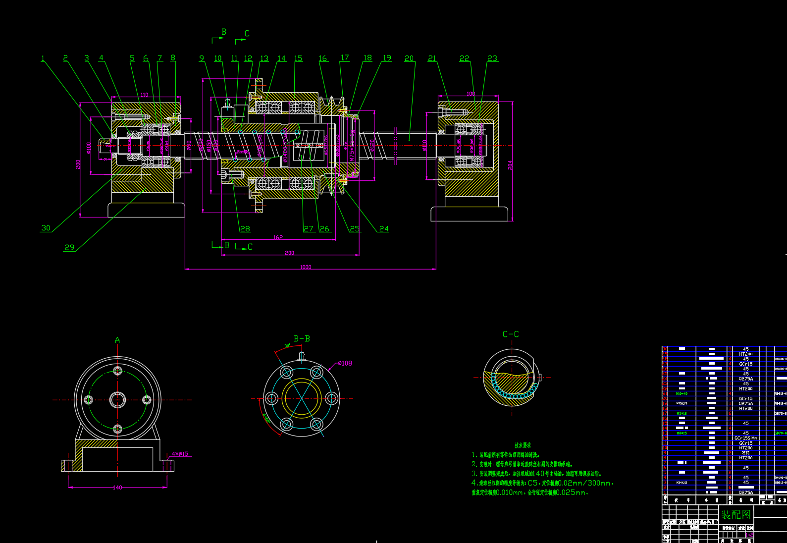787x543 pixels.
Task: Select part callout 20 on the screw shaft
Action: [409, 58]
